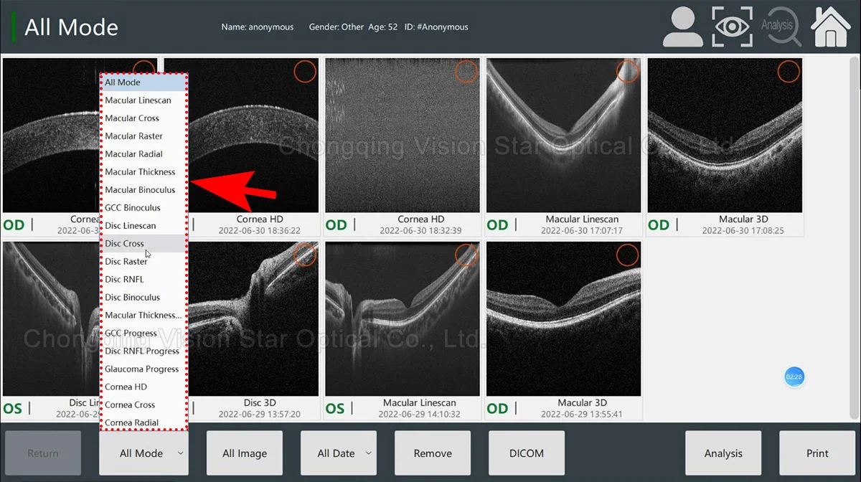Open Analysis via the magnifier icon
Image resolution: width=861 pixels, height=482 pixels.
pyautogui.click(x=781, y=27)
